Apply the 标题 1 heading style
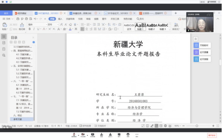This screenshot has width=222, height=139. (140, 27)
